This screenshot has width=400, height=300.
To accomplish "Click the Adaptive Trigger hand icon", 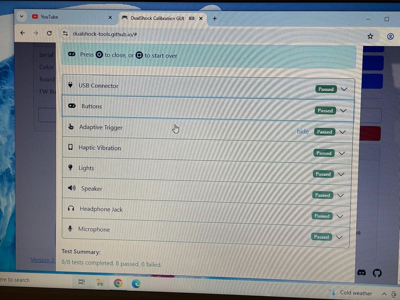I will click(x=71, y=126).
